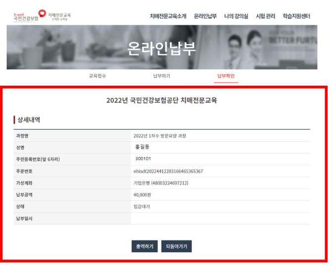Switch to the 교육접수 tab
Viewport: 335px width, 265px height.
pos(97,76)
